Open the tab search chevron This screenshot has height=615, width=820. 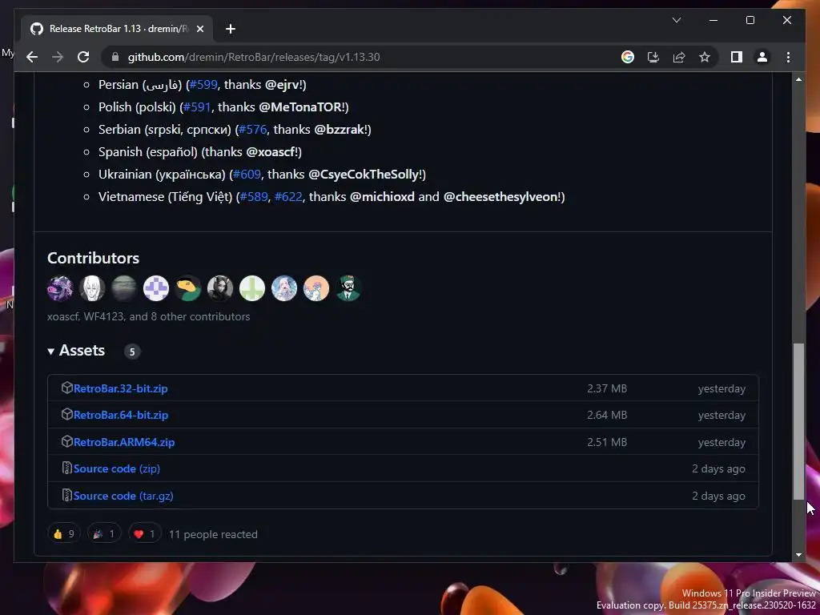coord(676,20)
